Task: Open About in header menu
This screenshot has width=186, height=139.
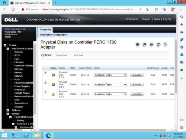Action: point(157,19)
